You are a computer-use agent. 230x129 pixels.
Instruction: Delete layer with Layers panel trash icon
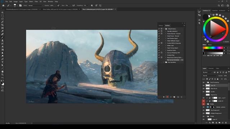(226, 123)
